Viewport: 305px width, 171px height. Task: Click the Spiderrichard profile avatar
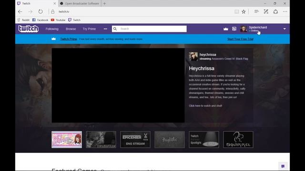[244, 29]
